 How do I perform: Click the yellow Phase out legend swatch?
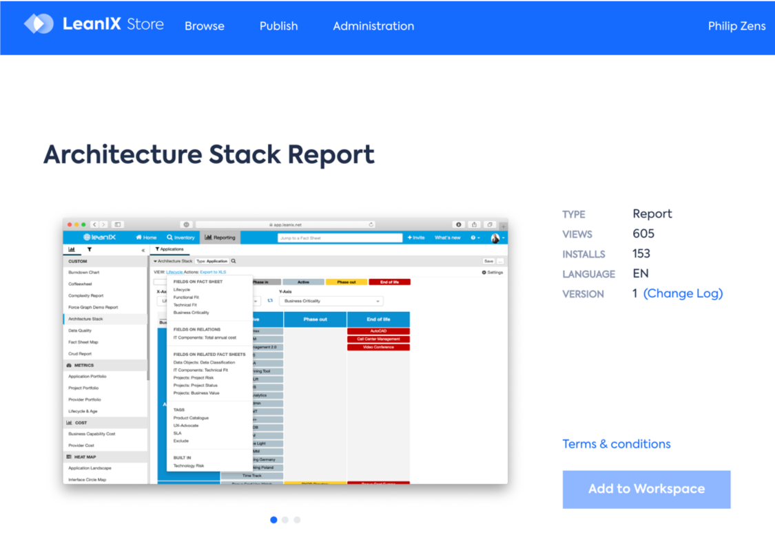pyautogui.click(x=346, y=282)
